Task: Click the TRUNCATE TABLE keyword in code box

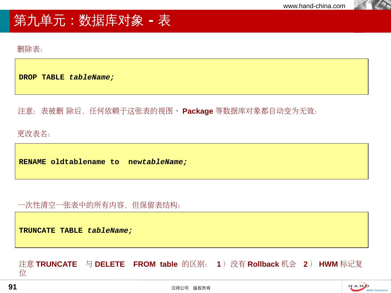Action: [51, 231]
